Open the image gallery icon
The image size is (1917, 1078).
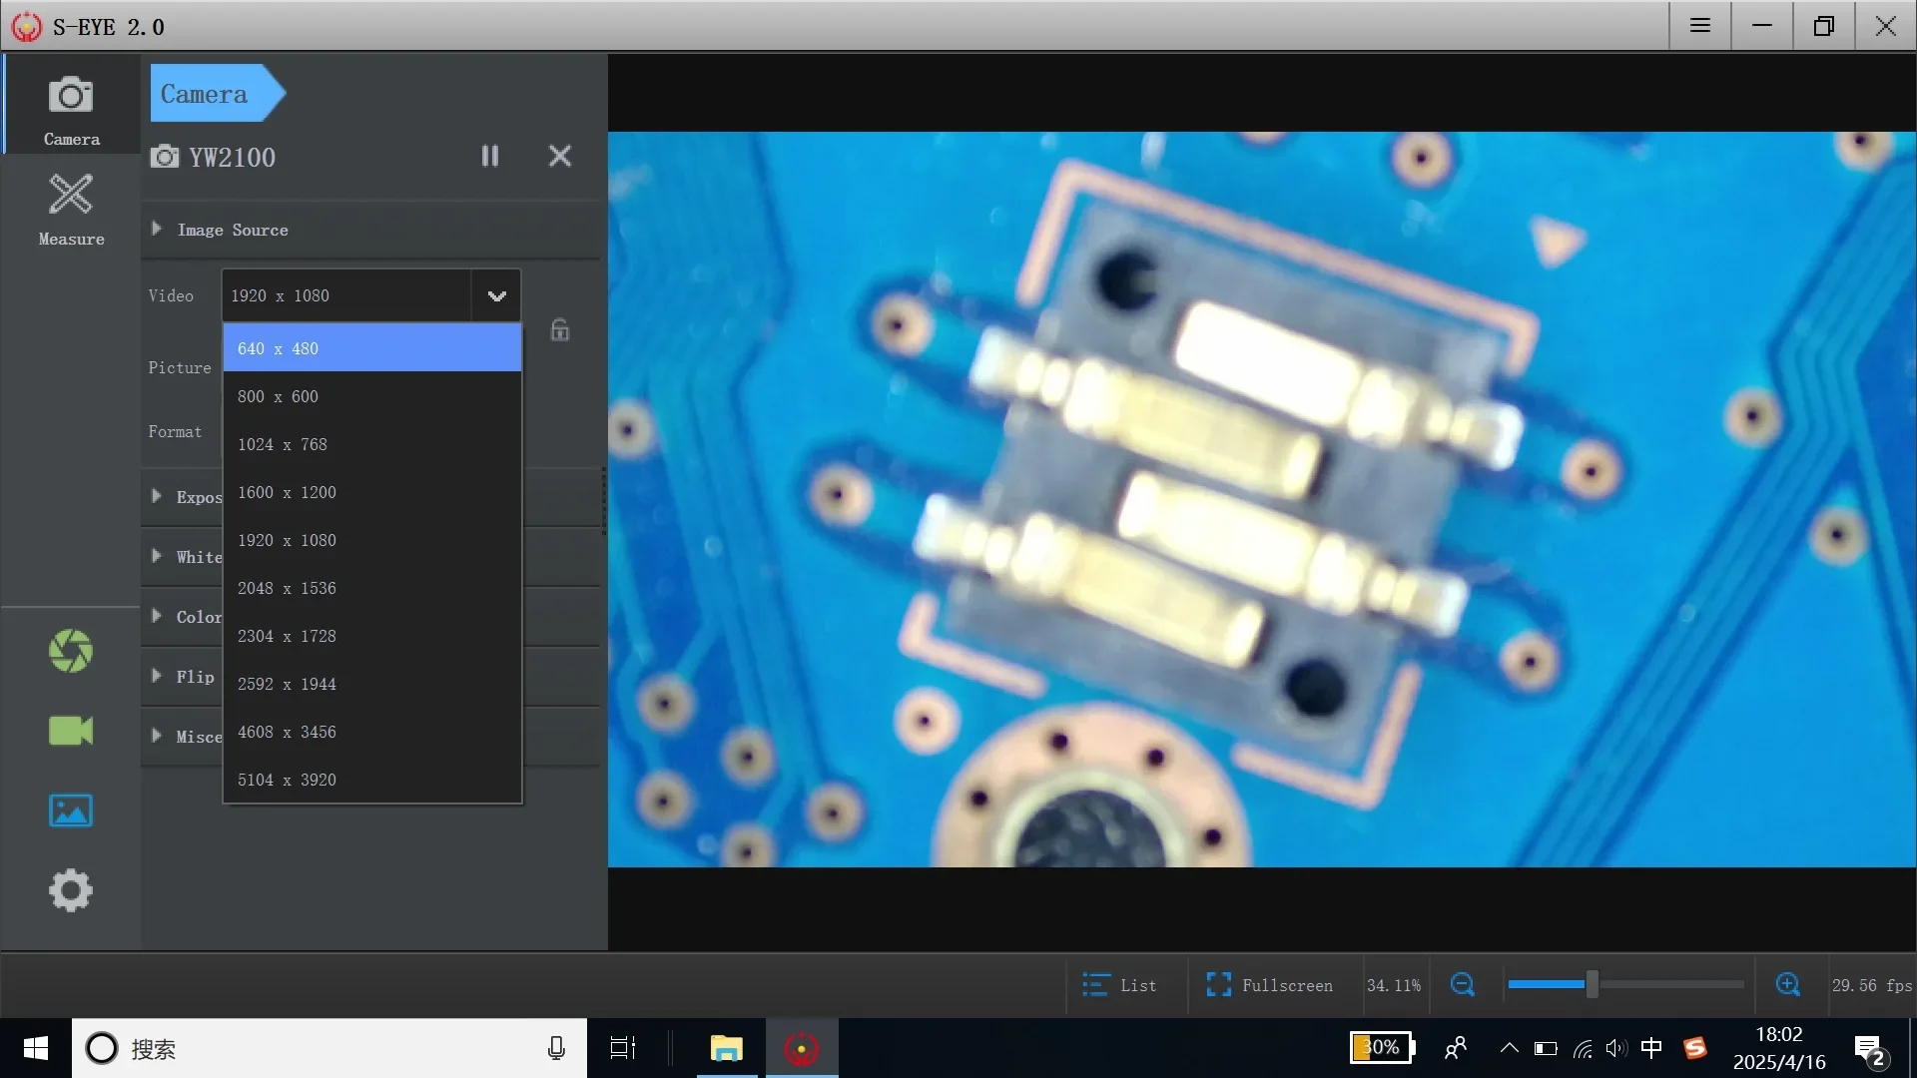pyautogui.click(x=71, y=810)
